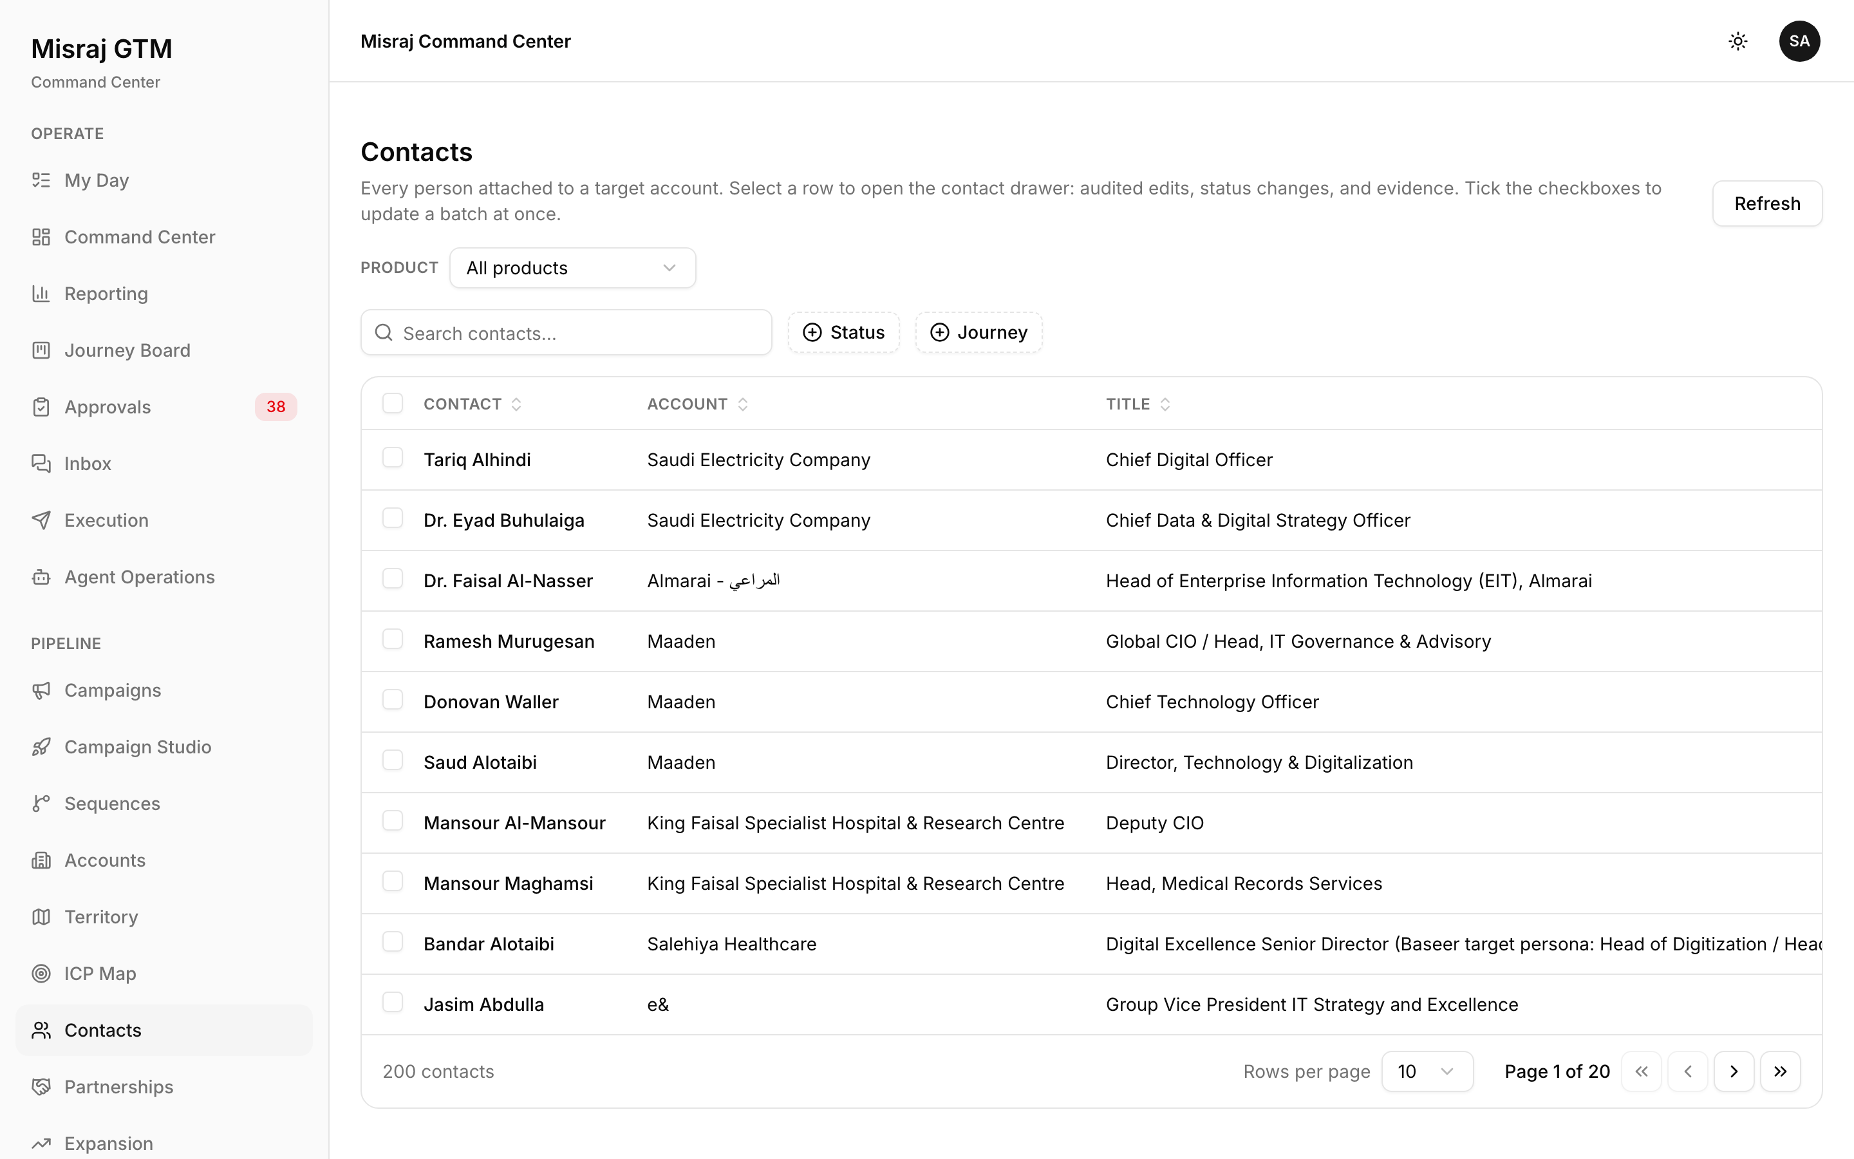Tick the checkbox for Saud Alotaibi
Image resolution: width=1854 pixels, height=1159 pixels.
click(x=392, y=760)
